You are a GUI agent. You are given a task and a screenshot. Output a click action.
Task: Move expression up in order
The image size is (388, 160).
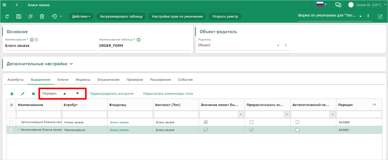(x=65, y=94)
